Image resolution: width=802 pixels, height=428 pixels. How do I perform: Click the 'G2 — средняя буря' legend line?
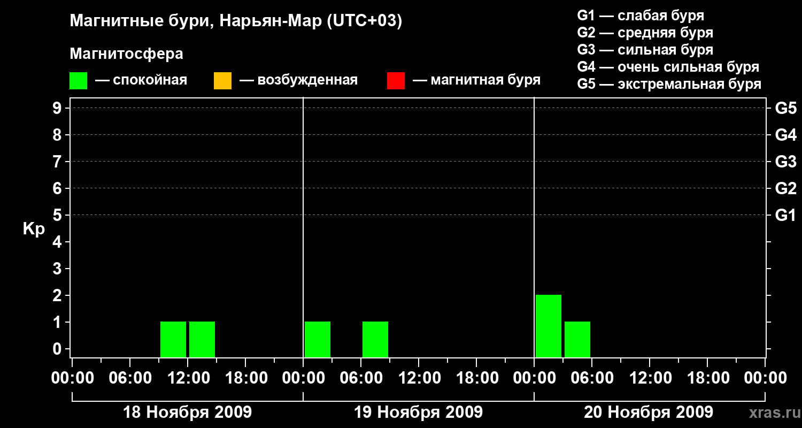pyautogui.click(x=645, y=33)
